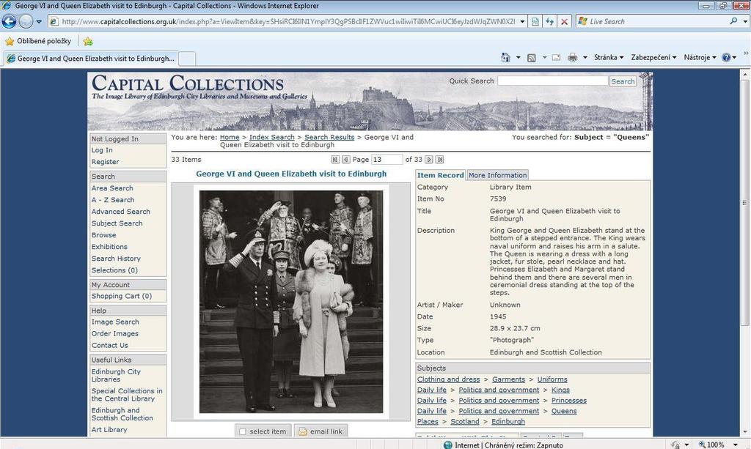Click the Home icon in command bar
Screen dimensions: 751x449
coord(505,57)
